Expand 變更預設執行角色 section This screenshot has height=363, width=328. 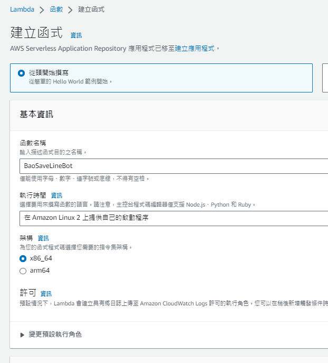tap(51, 334)
